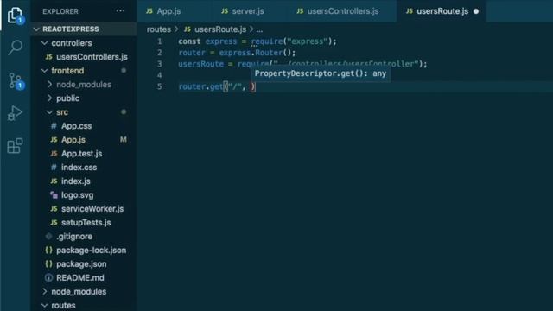This screenshot has width=553, height=311.
Task: Switch to the usersControllers.js editor tab
Action: coord(341,11)
